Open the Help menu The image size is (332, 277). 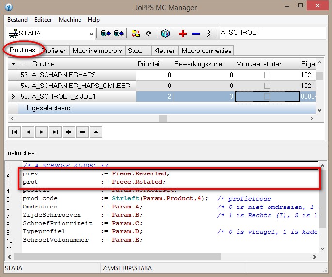coord(94,20)
